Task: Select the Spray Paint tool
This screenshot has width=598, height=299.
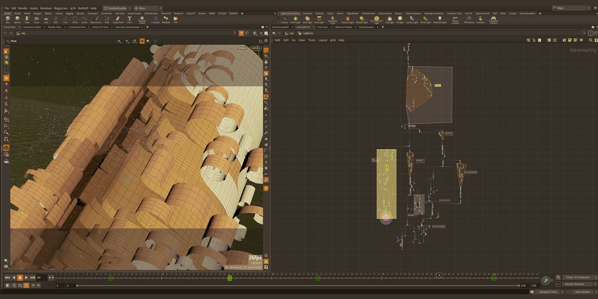Action: [118, 20]
